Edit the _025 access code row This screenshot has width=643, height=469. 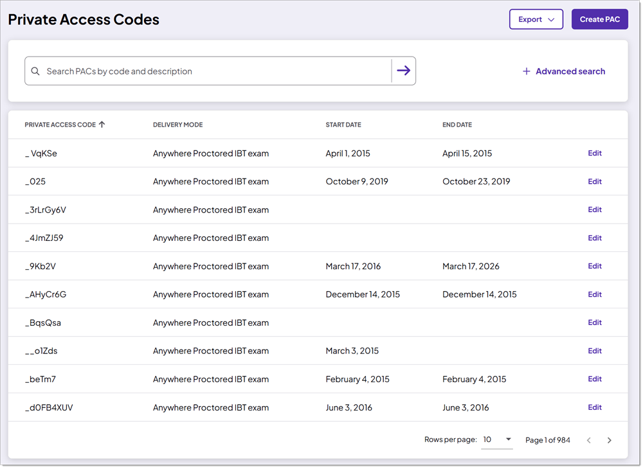click(x=595, y=182)
